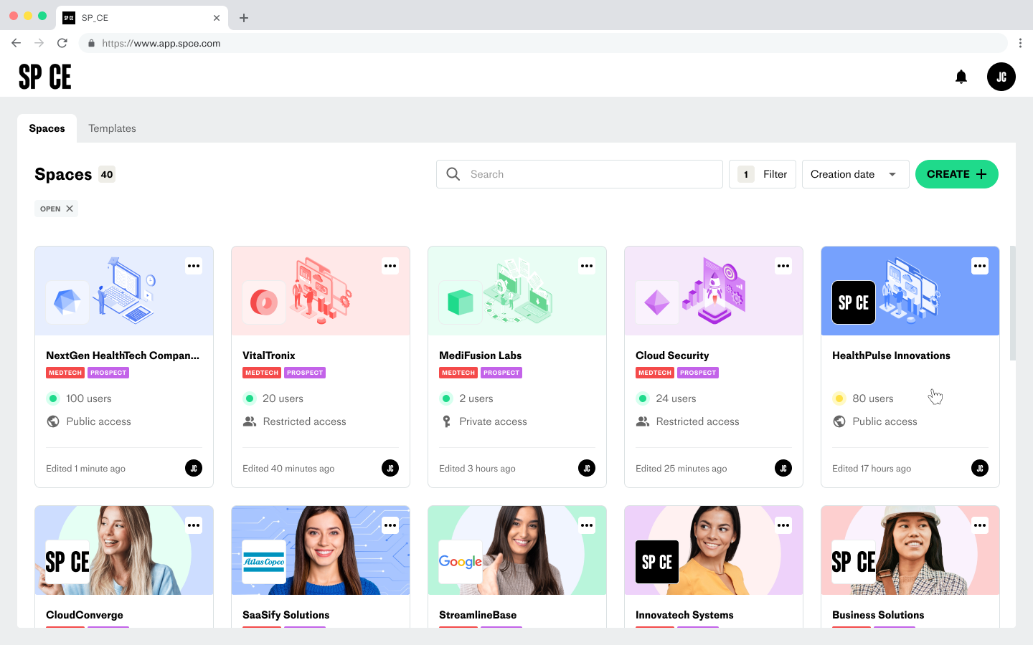The width and height of the screenshot is (1033, 645).
Task: Select the Spaces tab
Action: coord(47,128)
